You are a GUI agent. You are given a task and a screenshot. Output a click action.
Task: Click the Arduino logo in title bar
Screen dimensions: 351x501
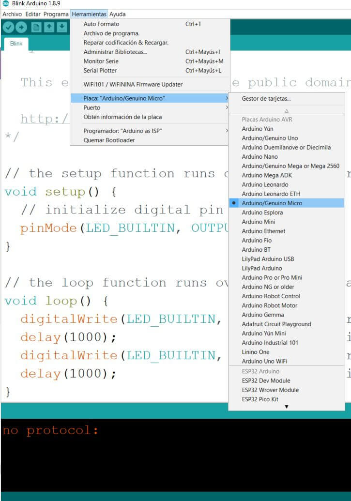[5, 3]
